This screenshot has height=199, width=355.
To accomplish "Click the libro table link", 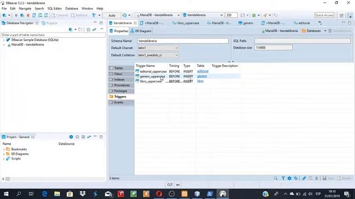I will 200,81.
